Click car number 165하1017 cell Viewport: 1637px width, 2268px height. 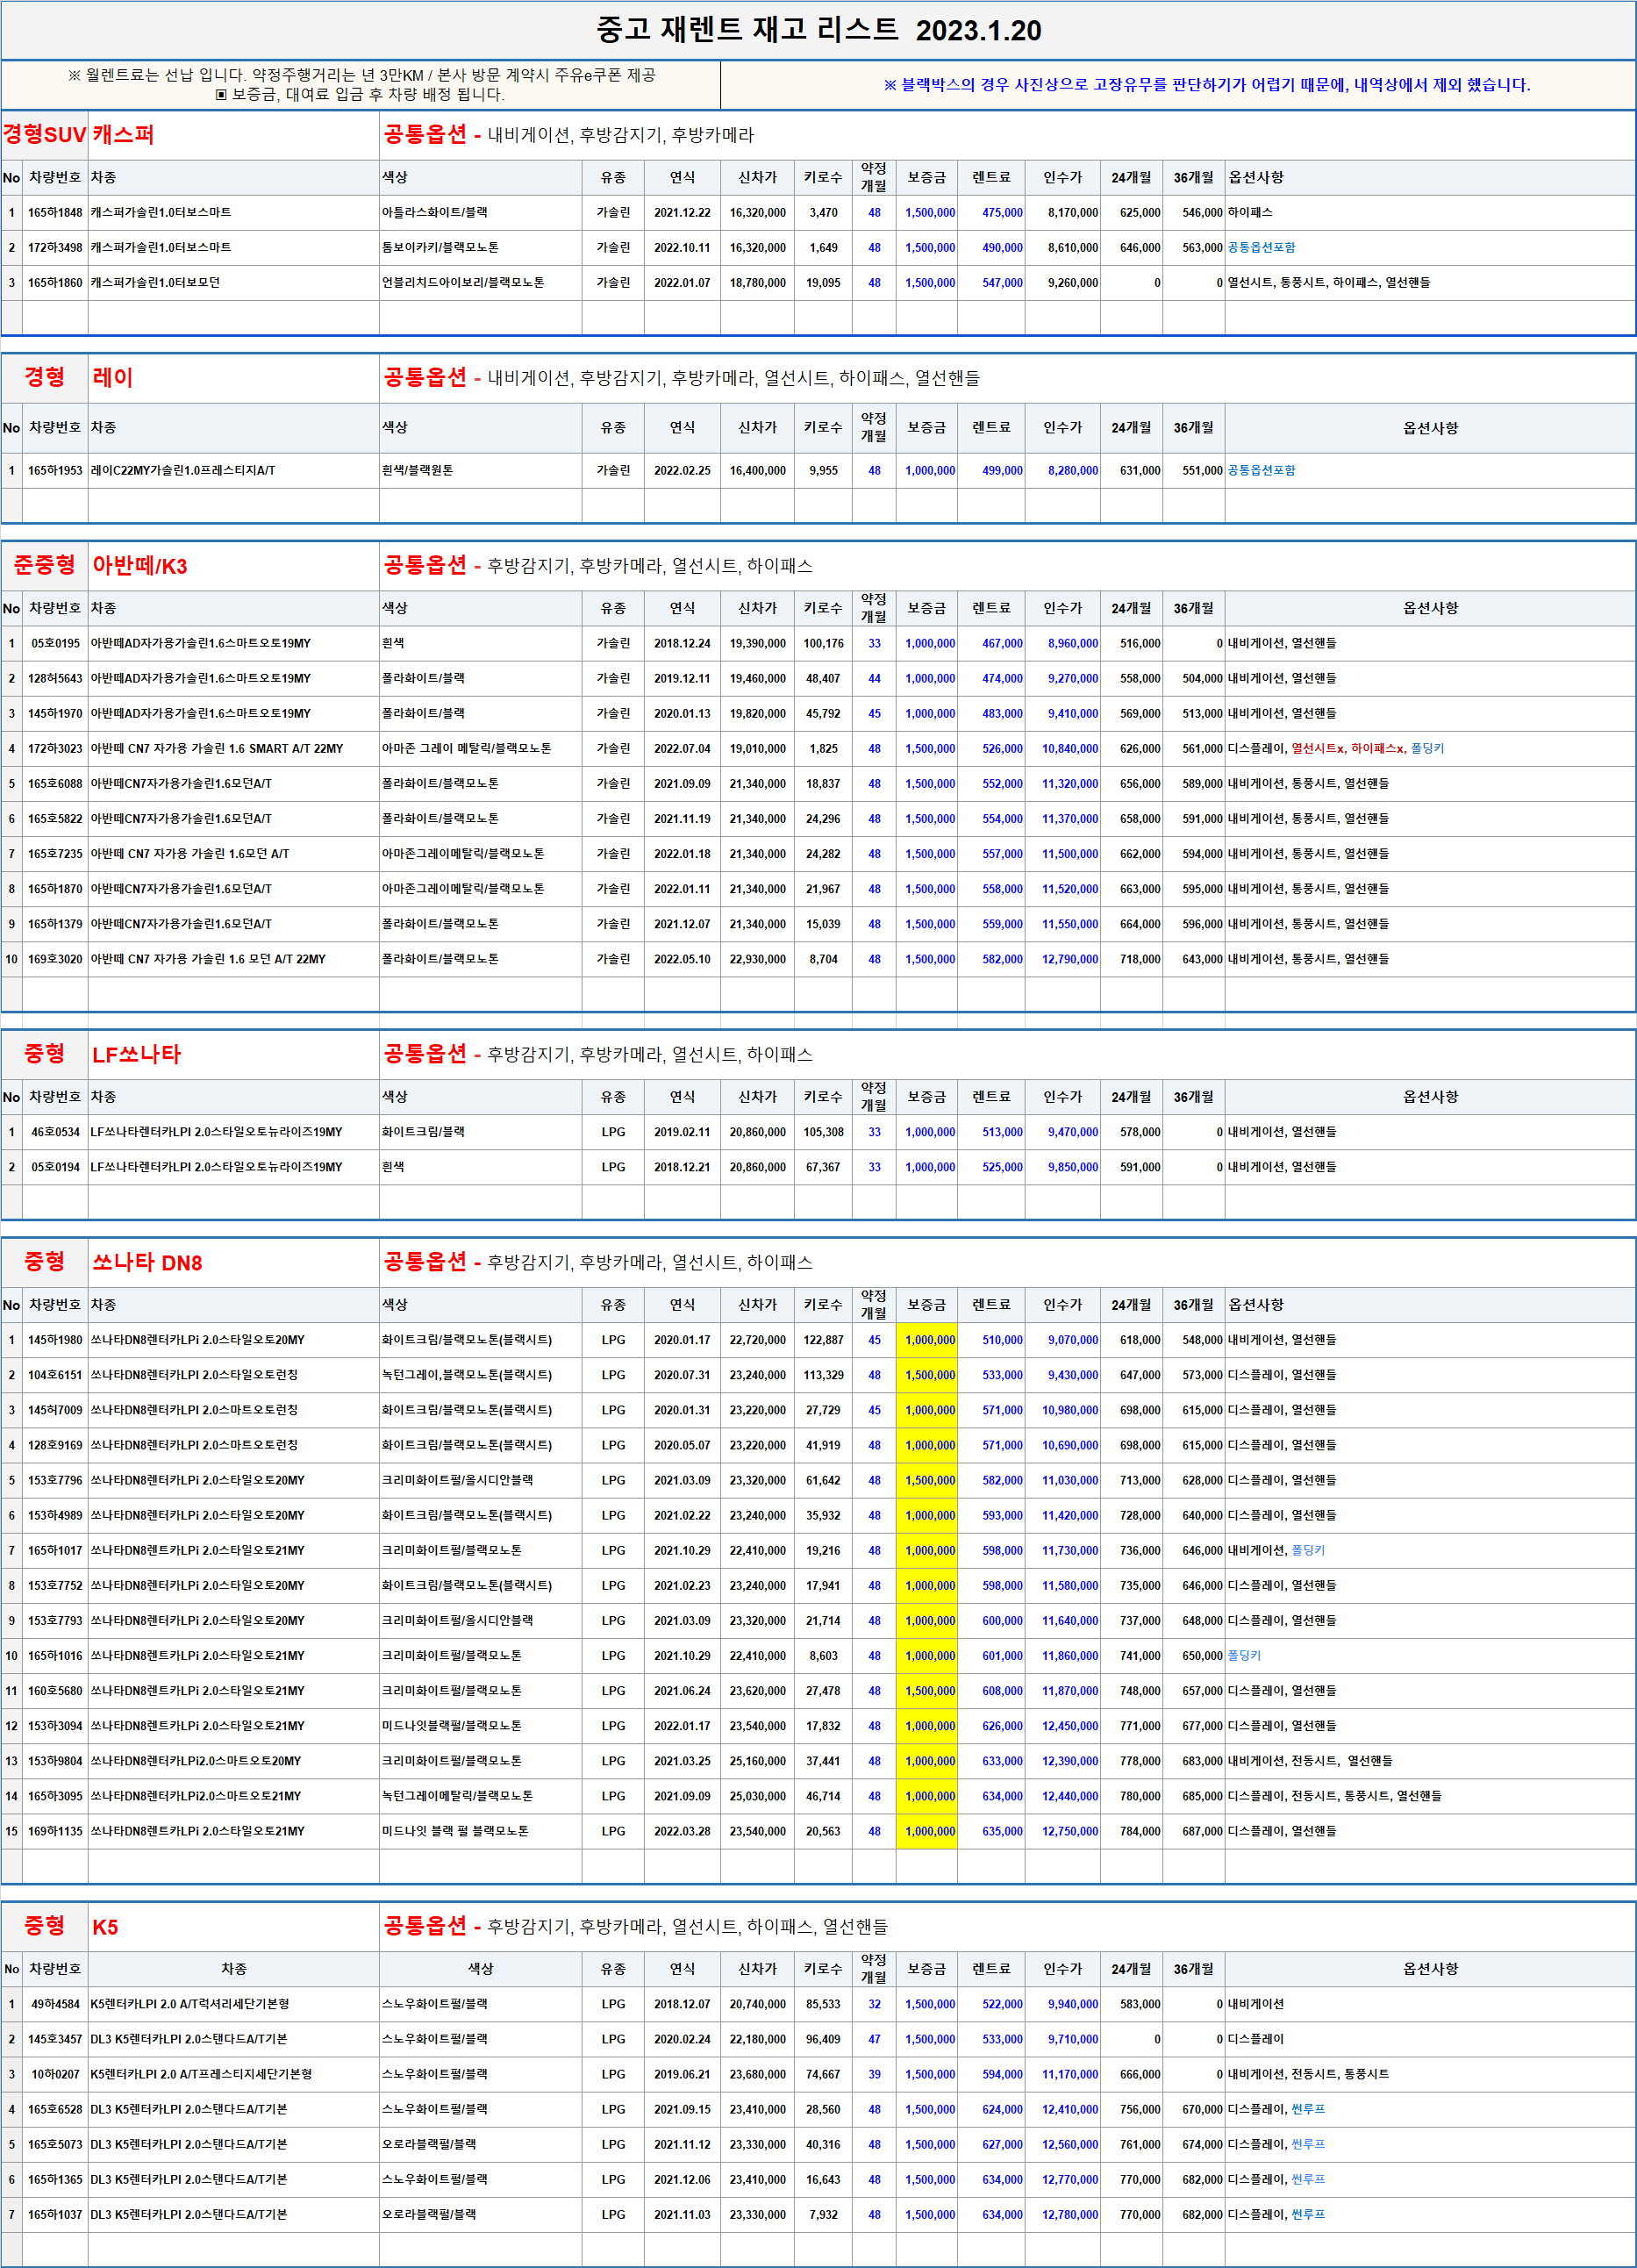click(x=55, y=1551)
